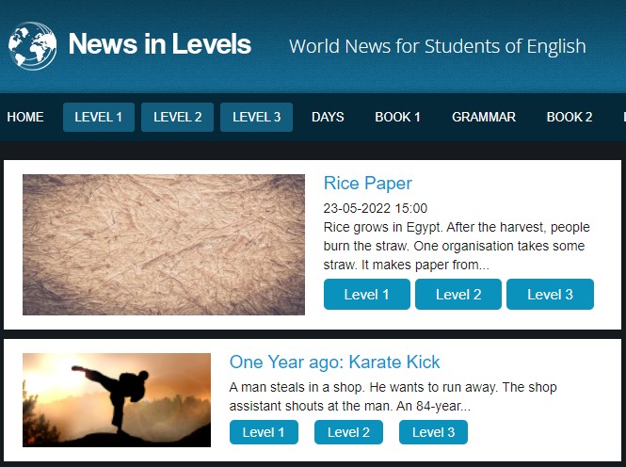Open the BOOK 2 menu item
The height and width of the screenshot is (467, 626).
(570, 117)
